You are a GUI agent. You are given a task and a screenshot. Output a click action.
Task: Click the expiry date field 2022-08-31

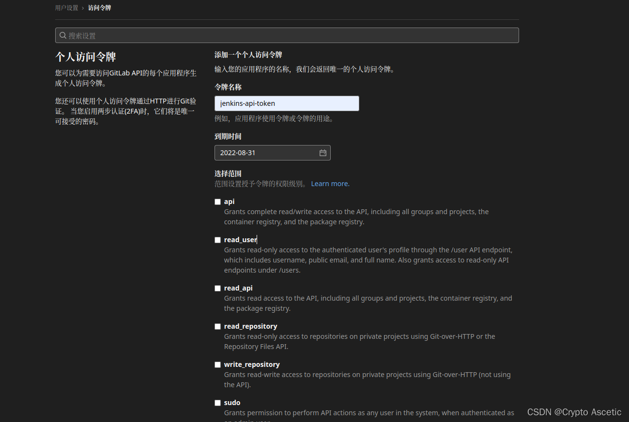point(273,153)
